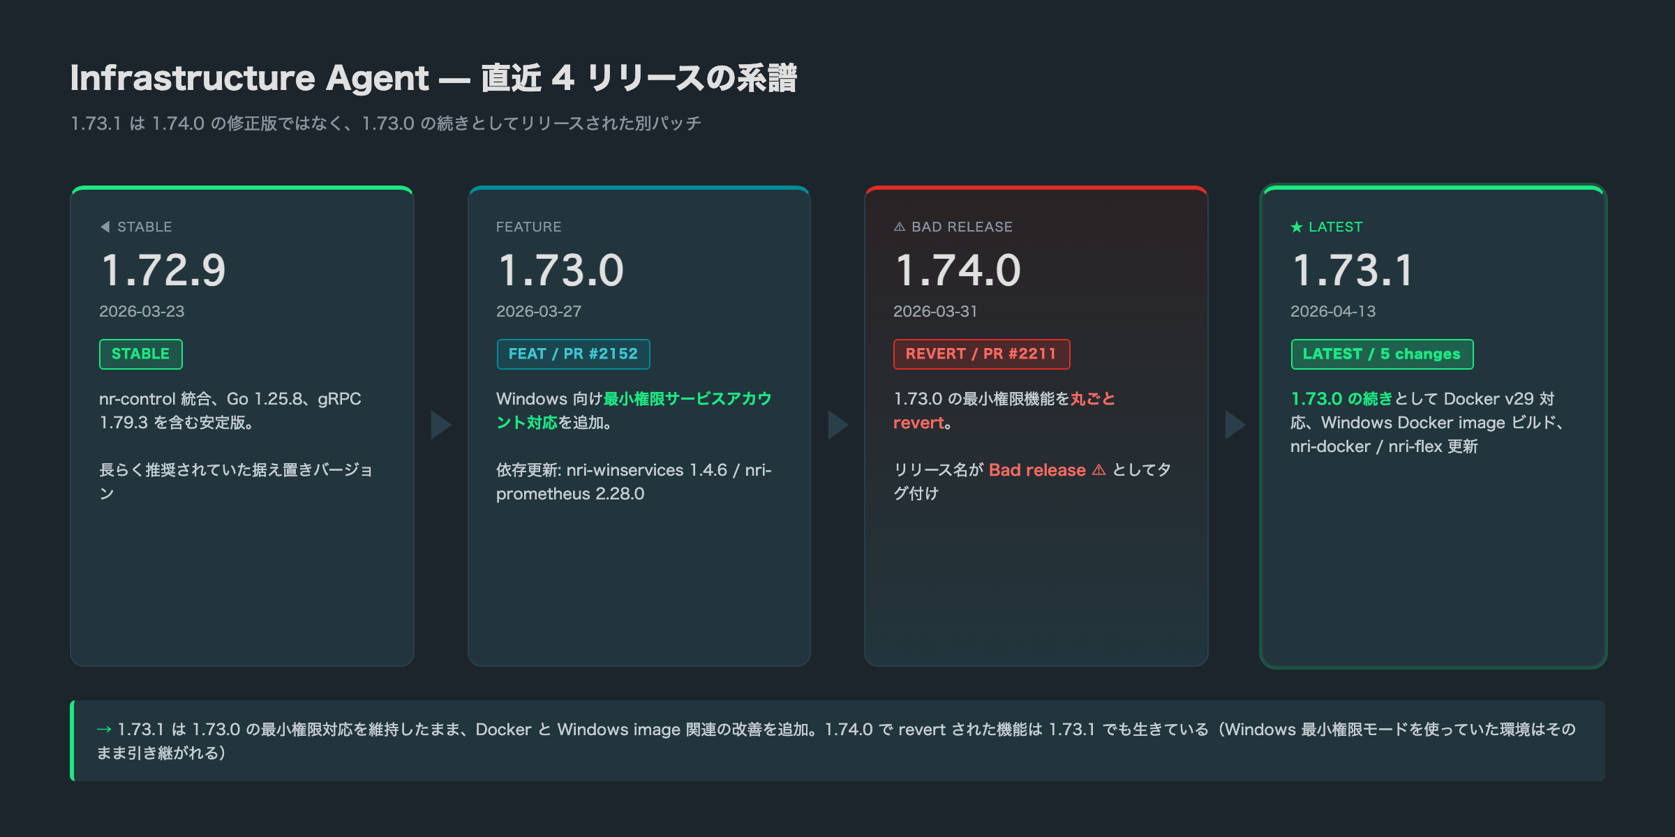Click the FEATURE label on the 1.73.0 card
Screen dimensions: 1675x837
tap(528, 227)
